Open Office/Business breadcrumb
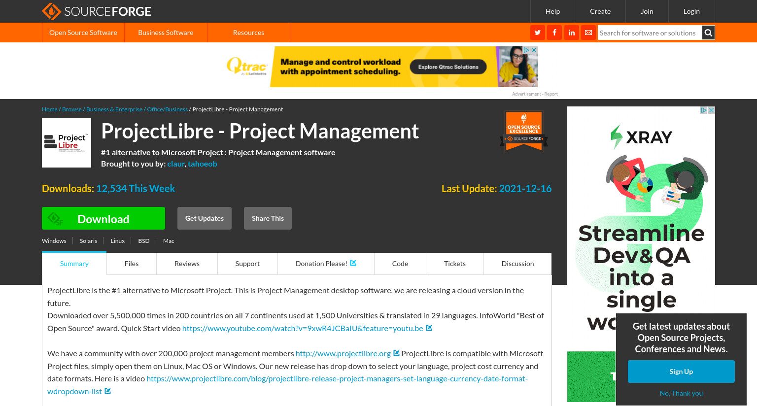This screenshot has height=406, width=757. [167, 109]
